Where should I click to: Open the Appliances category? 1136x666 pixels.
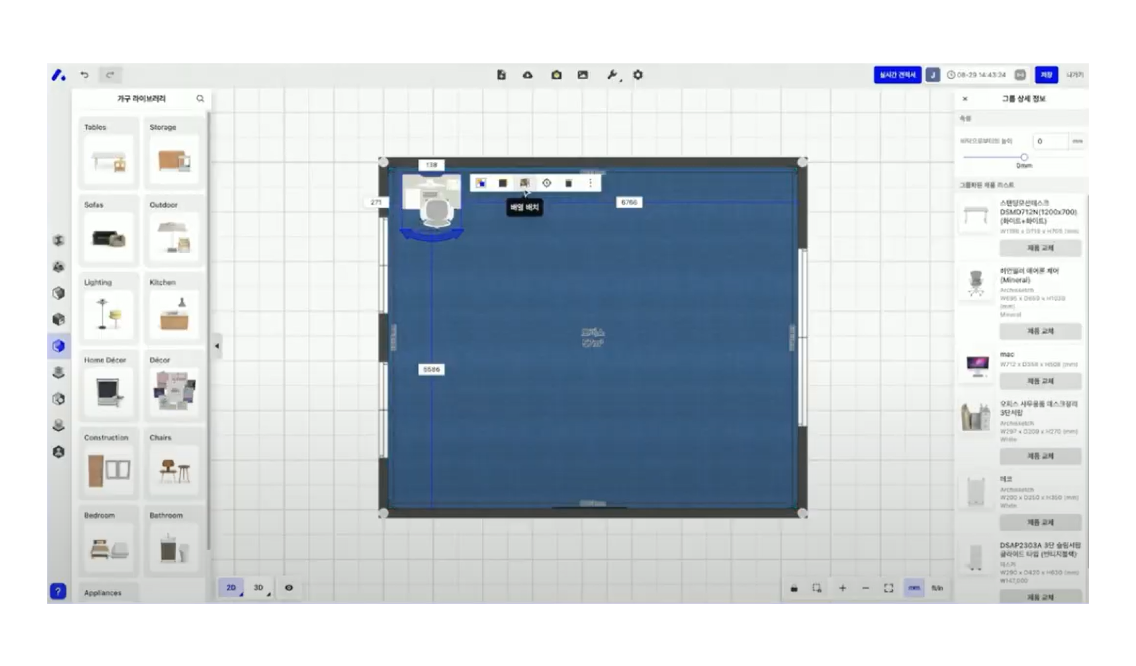[x=109, y=593]
